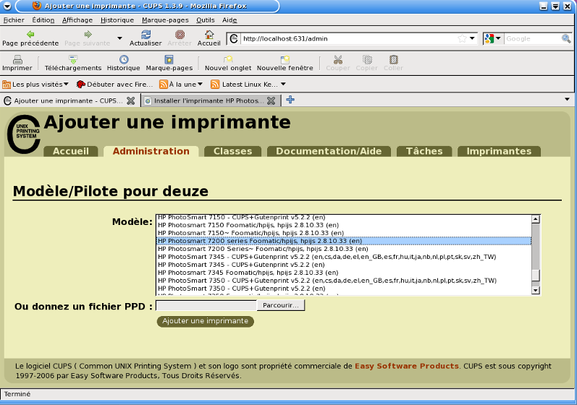Open Easy Software Products link
The width and height of the screenshot is (577, 405).
(x=407, y=366)
